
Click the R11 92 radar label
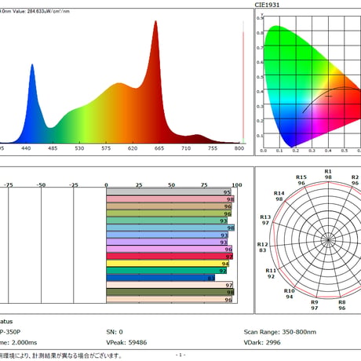point(271,273)
